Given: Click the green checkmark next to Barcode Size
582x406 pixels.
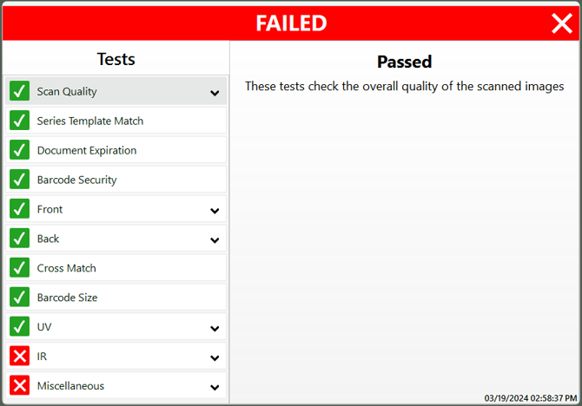Looking at the screenshot, I should point(20,297).
